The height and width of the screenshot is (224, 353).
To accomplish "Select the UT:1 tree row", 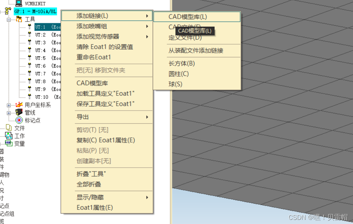I will (x=47, y=27).
